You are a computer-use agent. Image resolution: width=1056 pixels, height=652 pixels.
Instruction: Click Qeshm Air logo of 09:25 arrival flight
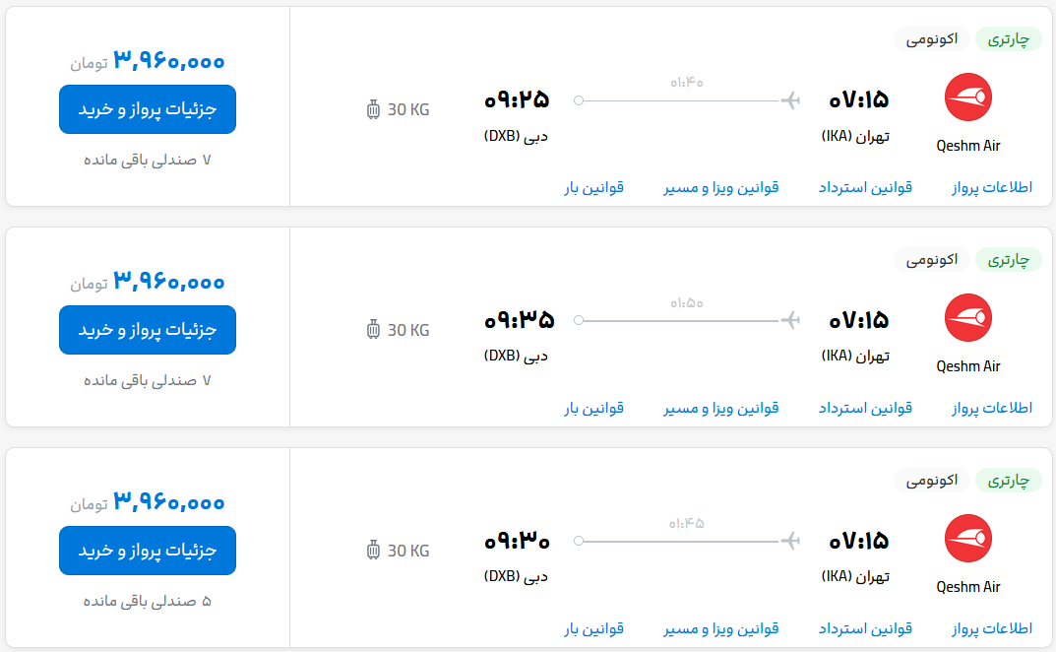tap(967, 98)
